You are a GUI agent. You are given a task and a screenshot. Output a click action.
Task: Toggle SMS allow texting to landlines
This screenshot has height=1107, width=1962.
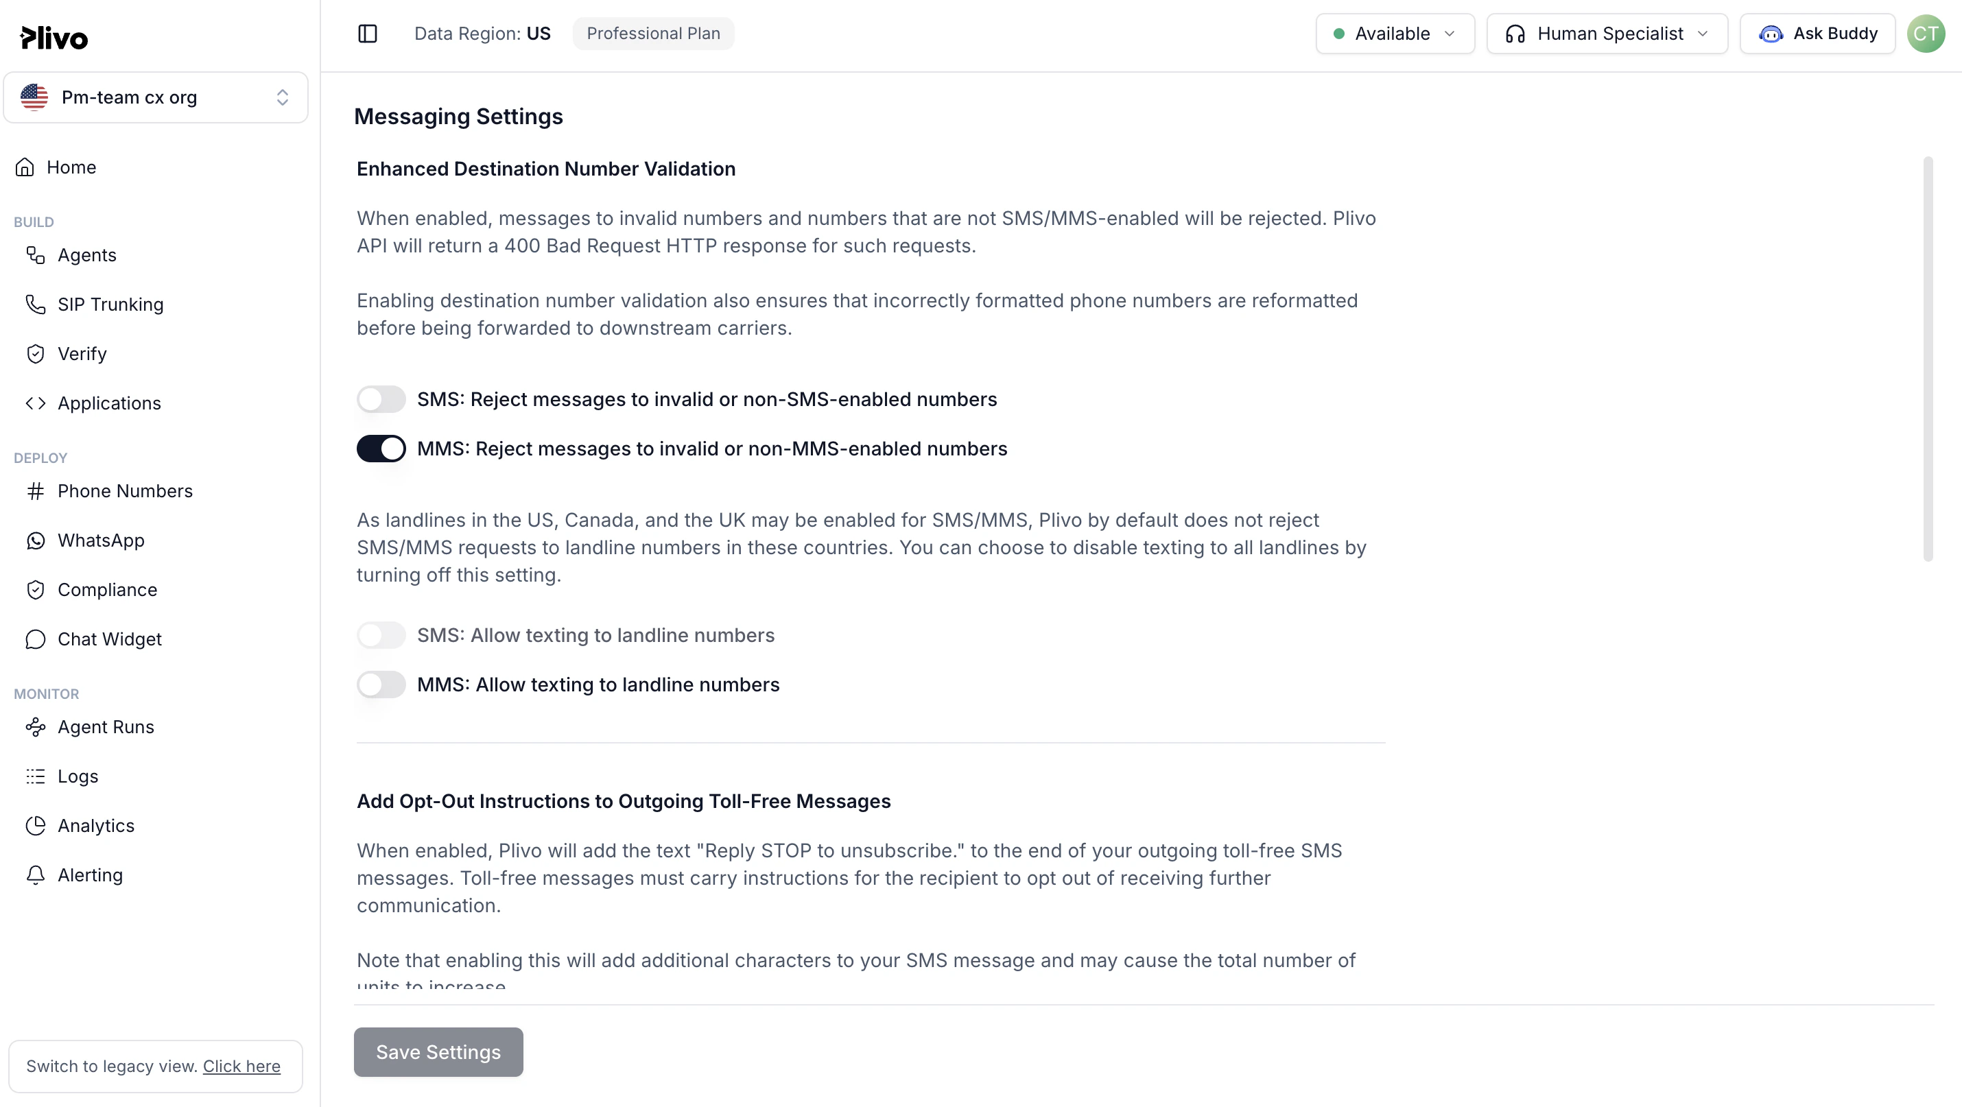(381, 636)
